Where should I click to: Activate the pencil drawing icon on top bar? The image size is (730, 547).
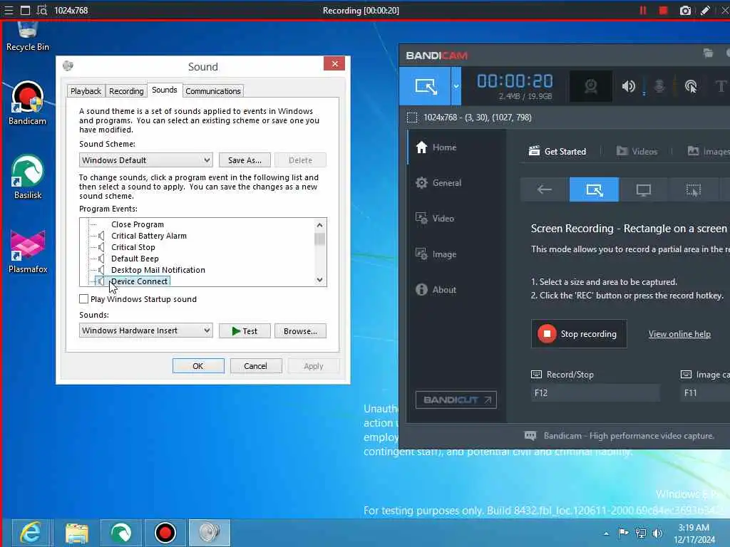pyautogui.click(x=705, y=10)
